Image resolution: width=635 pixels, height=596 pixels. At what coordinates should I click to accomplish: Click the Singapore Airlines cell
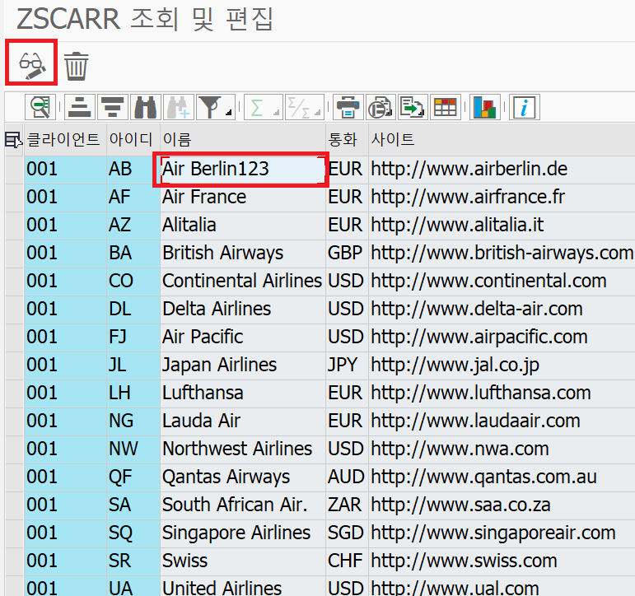[243, 533]
